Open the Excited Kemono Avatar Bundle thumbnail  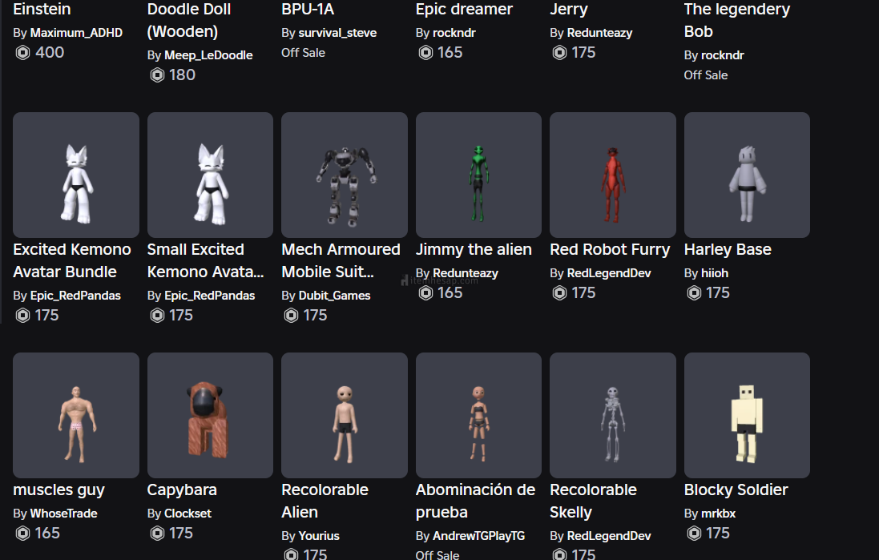point(76,175)
